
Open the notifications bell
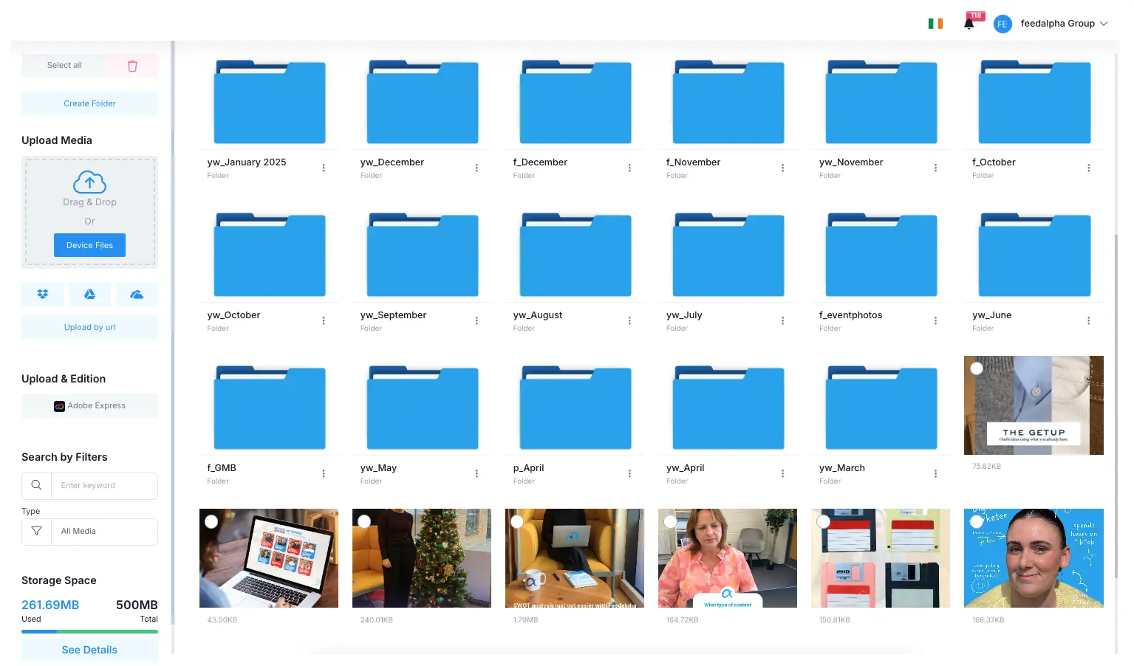pos(969,24)
